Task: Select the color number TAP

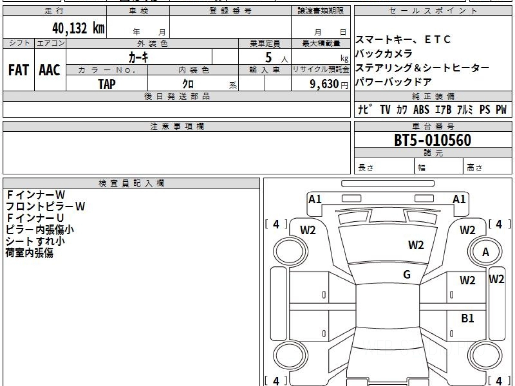Action: tap(107, 84)
